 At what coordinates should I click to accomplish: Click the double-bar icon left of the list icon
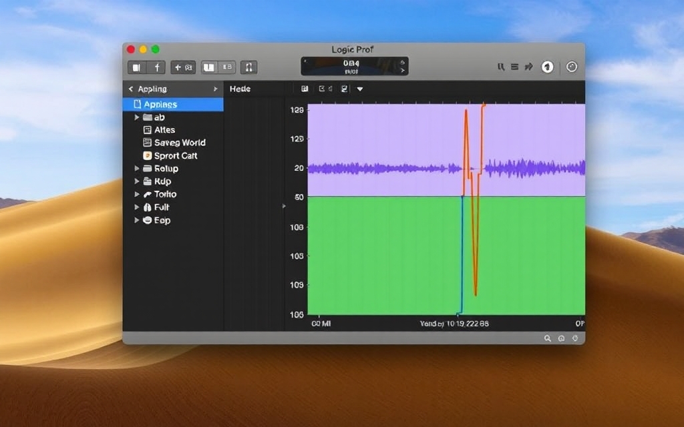point(501,67)
